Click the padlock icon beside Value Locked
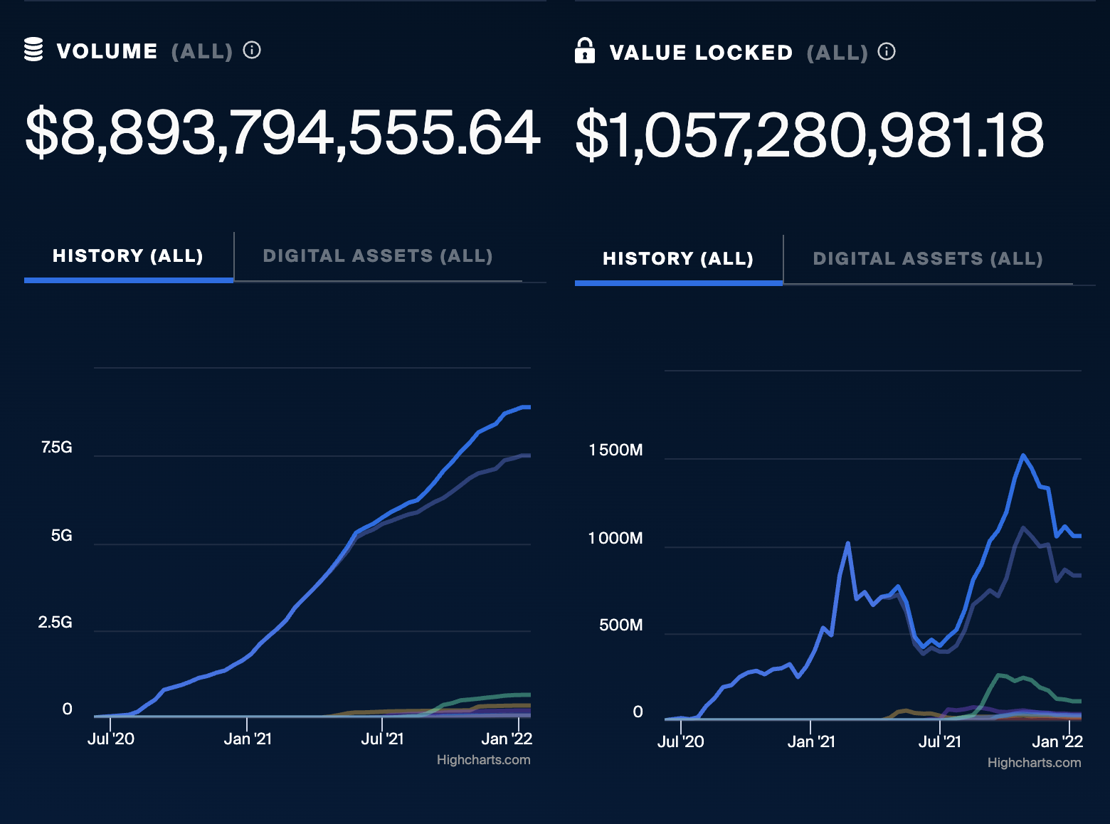 [x=584, y=51]
